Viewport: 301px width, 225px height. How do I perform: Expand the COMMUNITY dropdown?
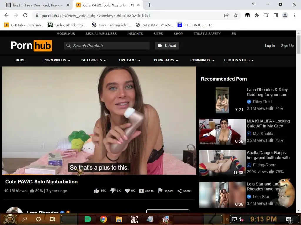pos(202,60)
